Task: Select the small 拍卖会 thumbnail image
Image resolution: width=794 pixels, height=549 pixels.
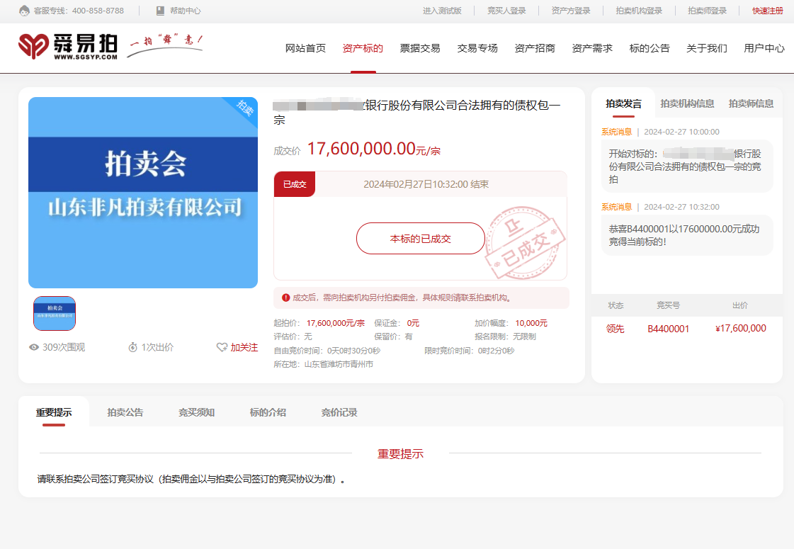Action: (x=55, y=314)
